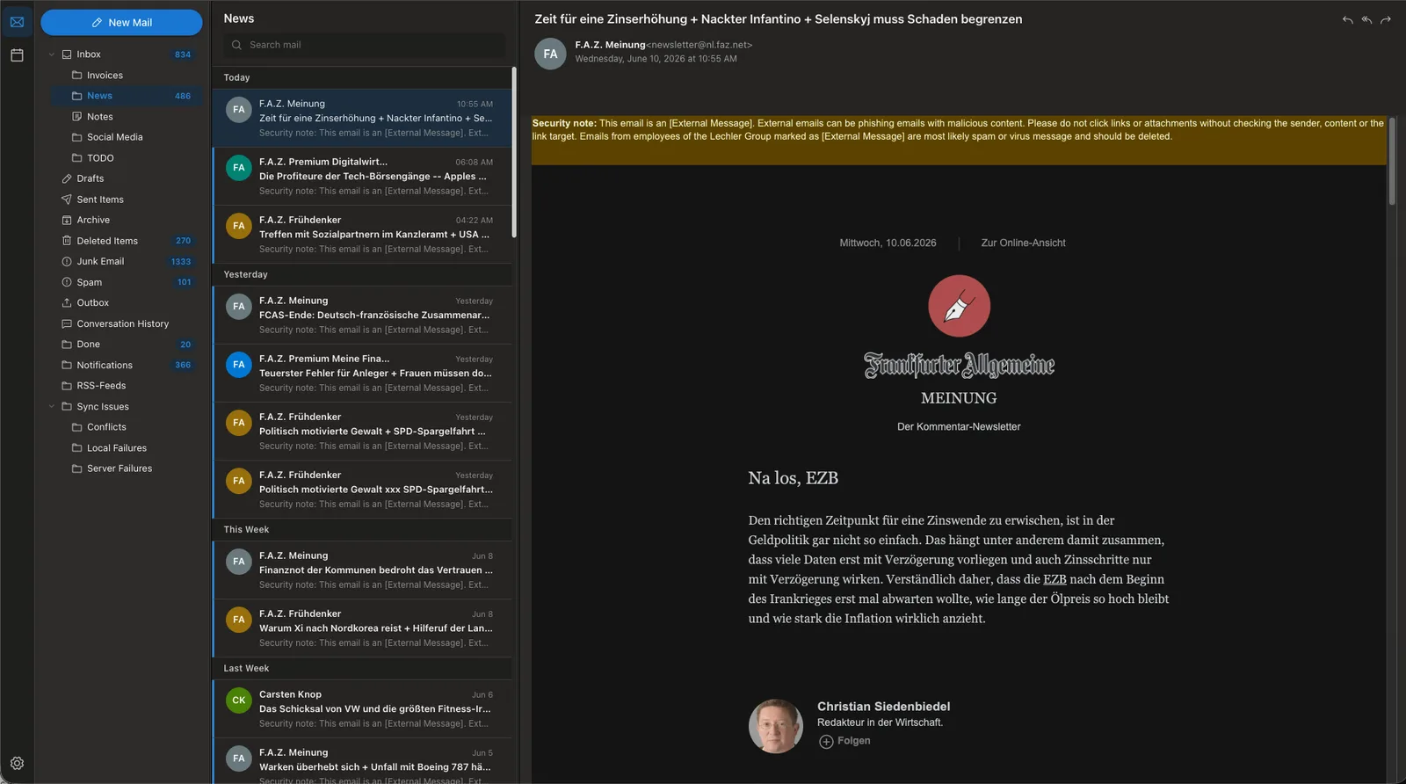
Task: Click the message list scrollbar
Action: (514, 152)
